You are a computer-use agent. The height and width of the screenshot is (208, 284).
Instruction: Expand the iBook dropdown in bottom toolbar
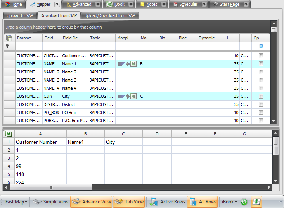(229, 202)
